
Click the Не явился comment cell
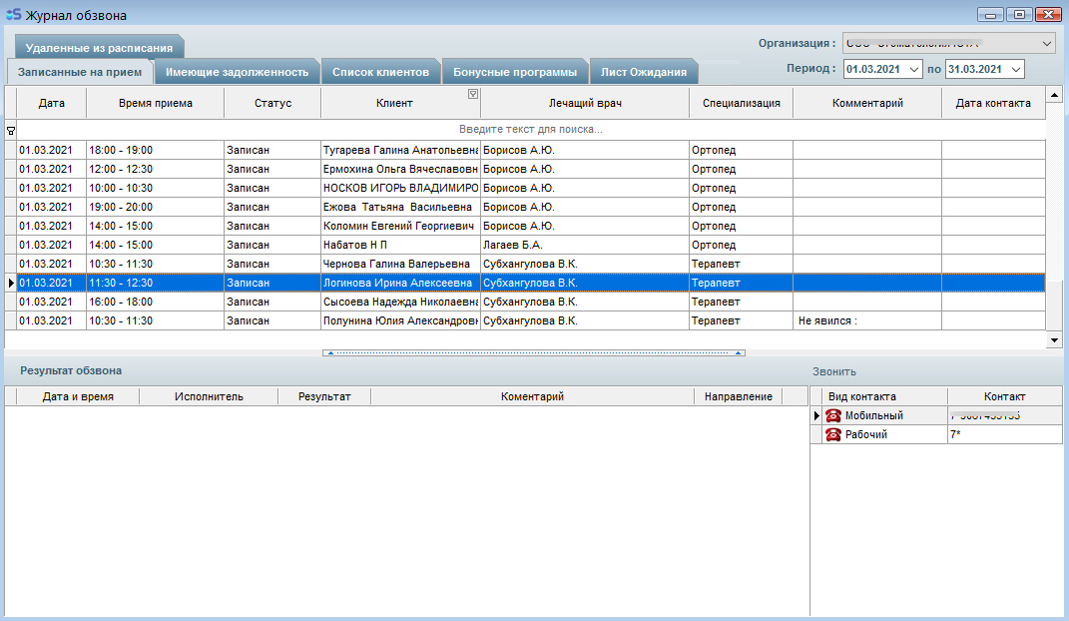(x=867, y=320)
